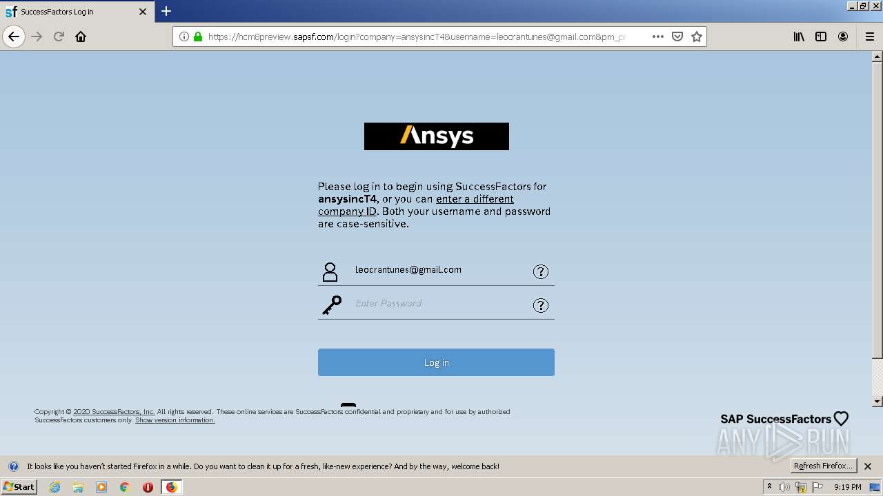
Task: Launch Chrome from the taskbar
Action: (x=125, y=487)
